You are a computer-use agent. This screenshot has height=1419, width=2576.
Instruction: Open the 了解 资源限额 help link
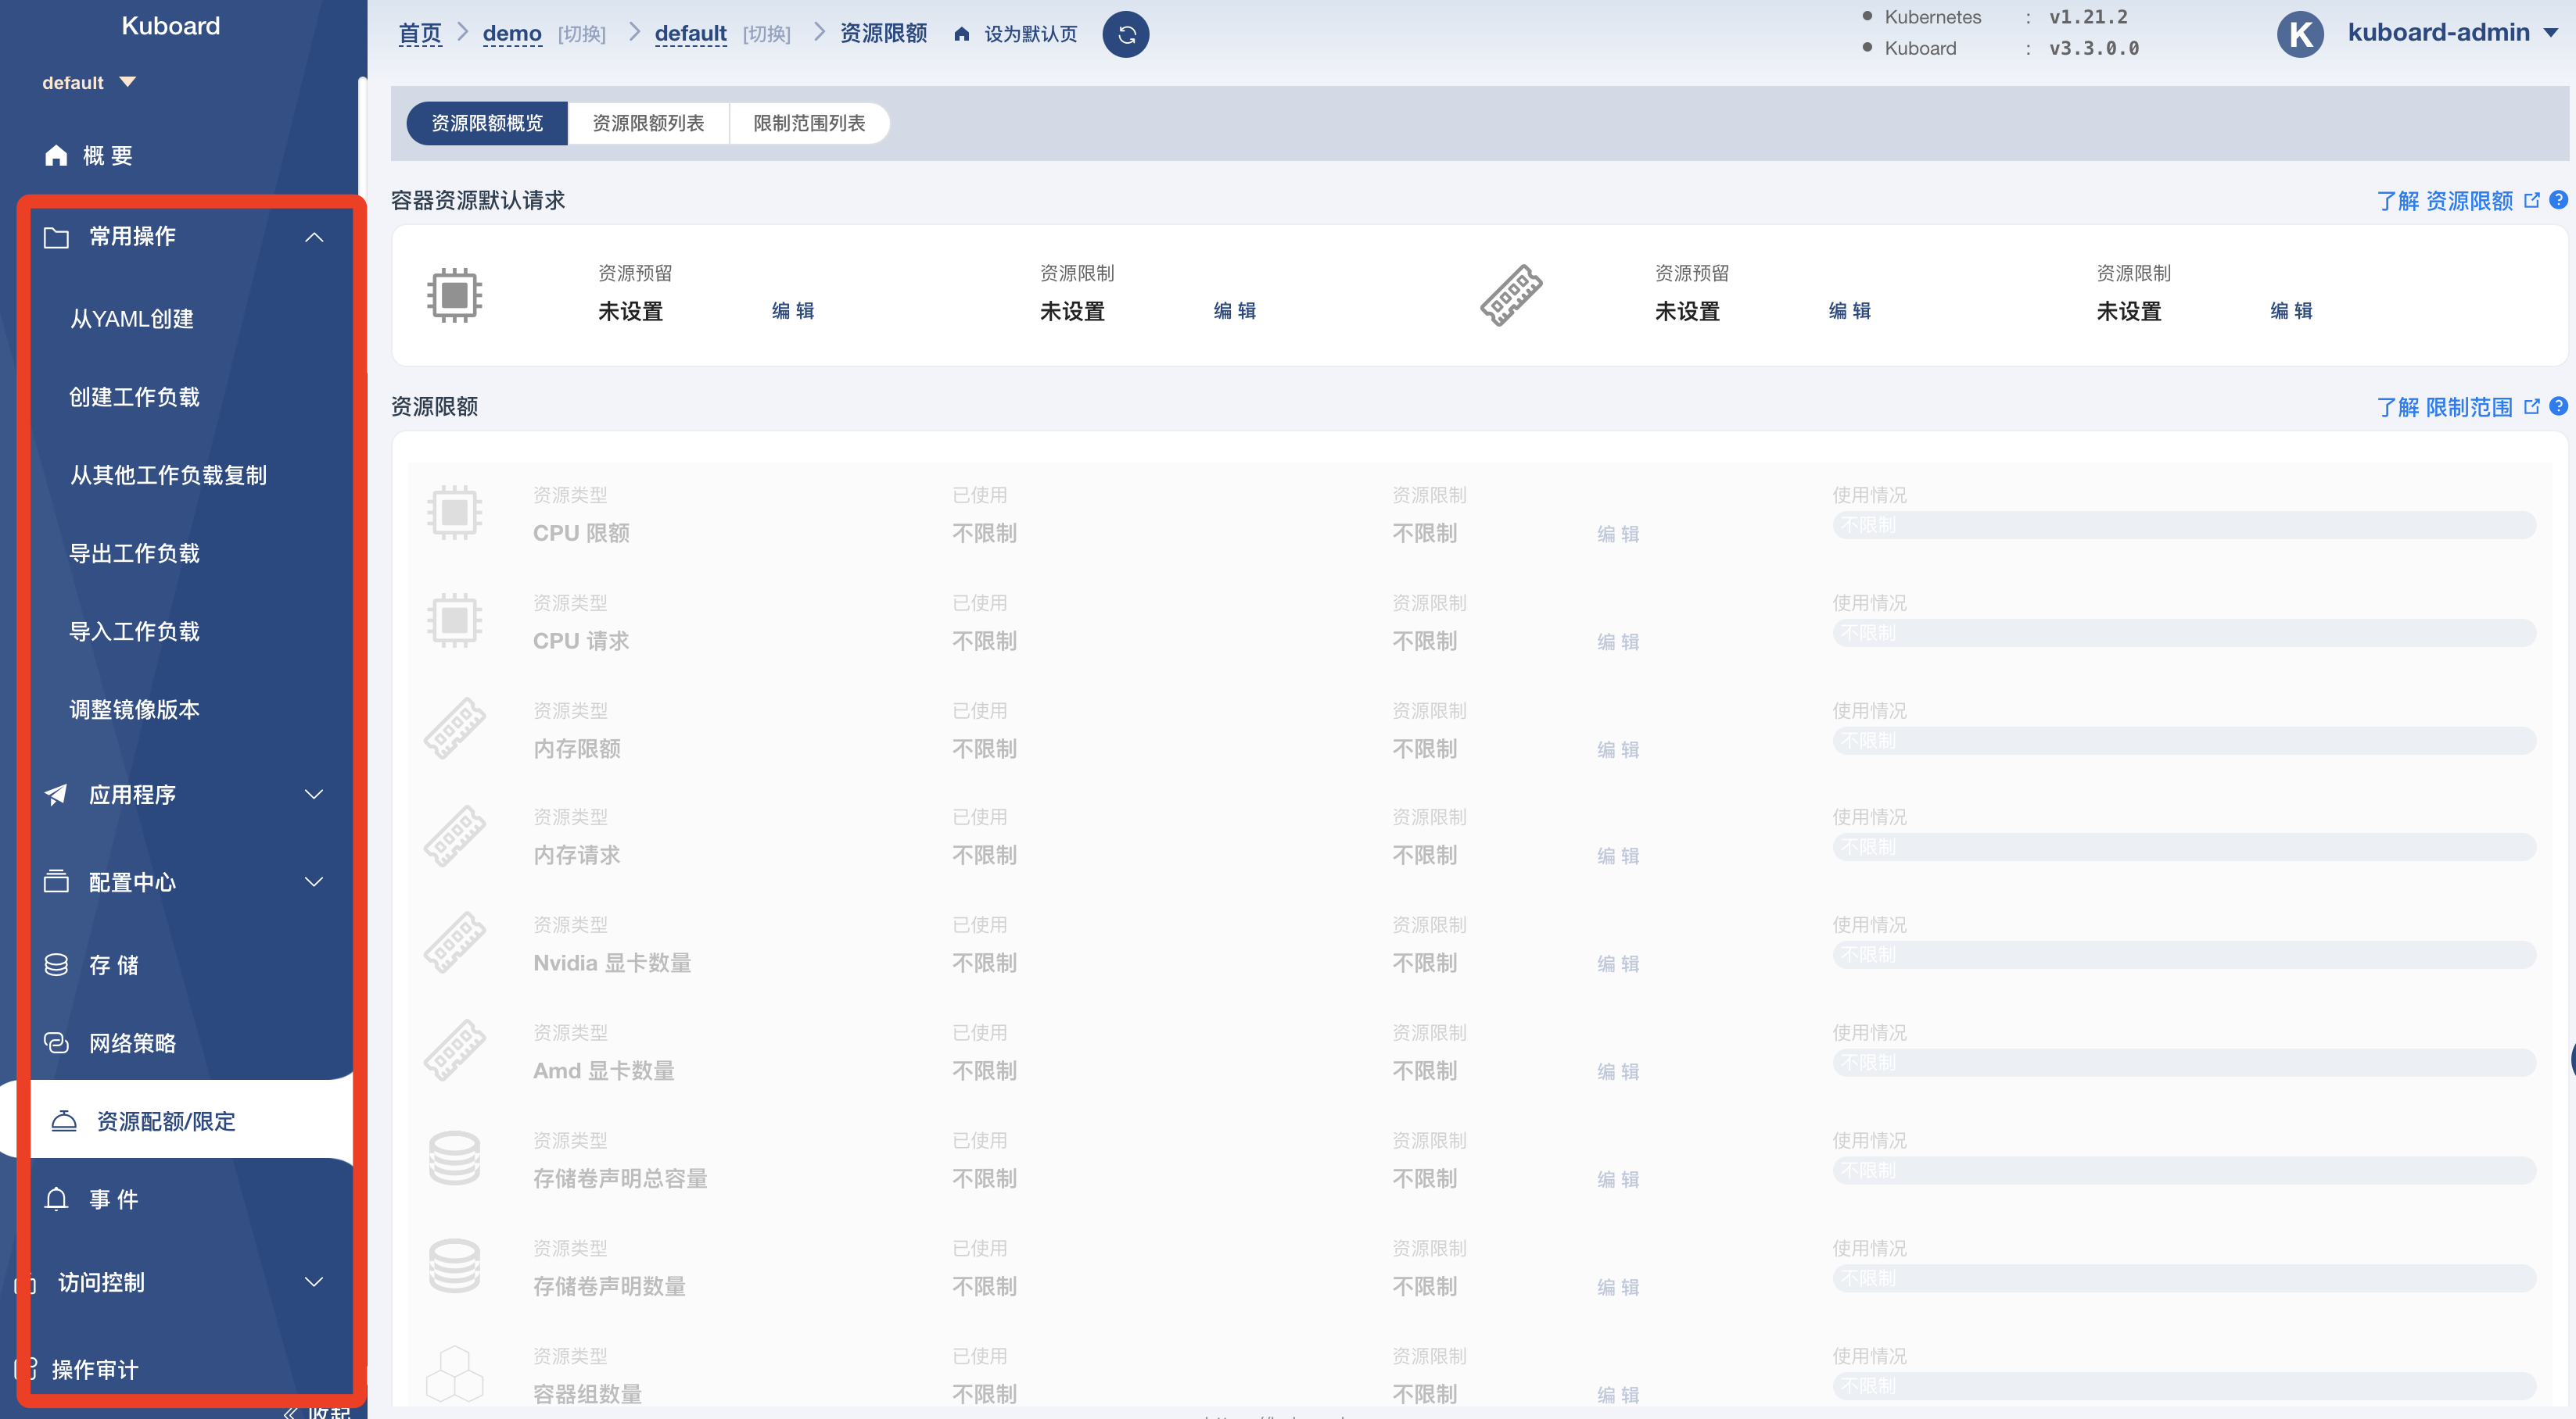point(2444,201)
